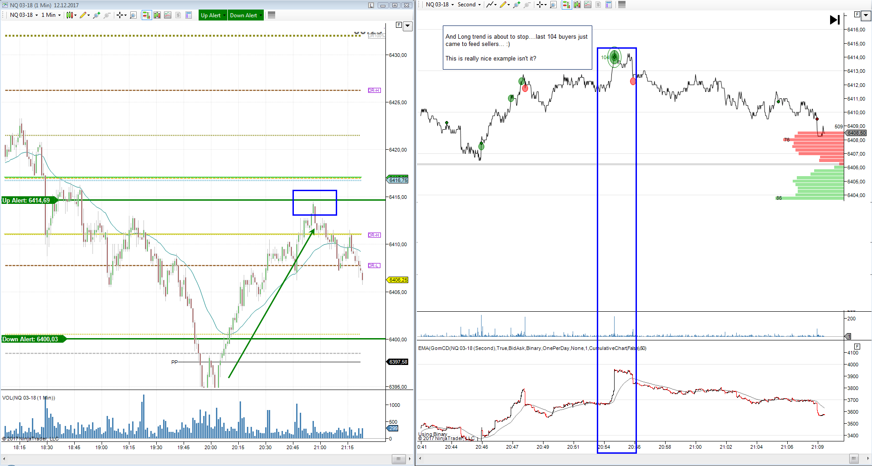Open Indicators icon in left chart toolbar
This screenshot has width=872, height=466.
[x=168, y=15]
